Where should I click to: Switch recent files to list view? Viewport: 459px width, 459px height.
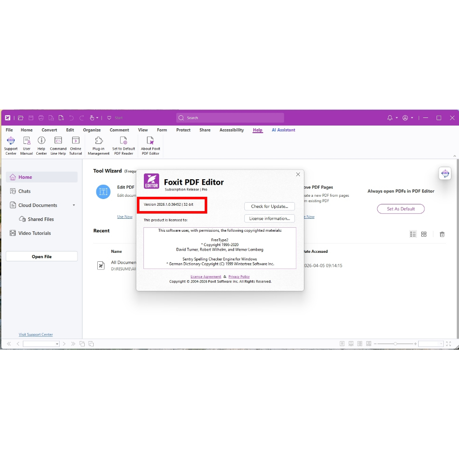click(x=413, y=234)
